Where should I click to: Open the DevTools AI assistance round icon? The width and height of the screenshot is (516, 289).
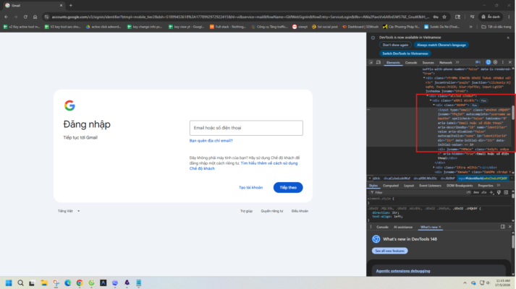[x=488, y=62]
